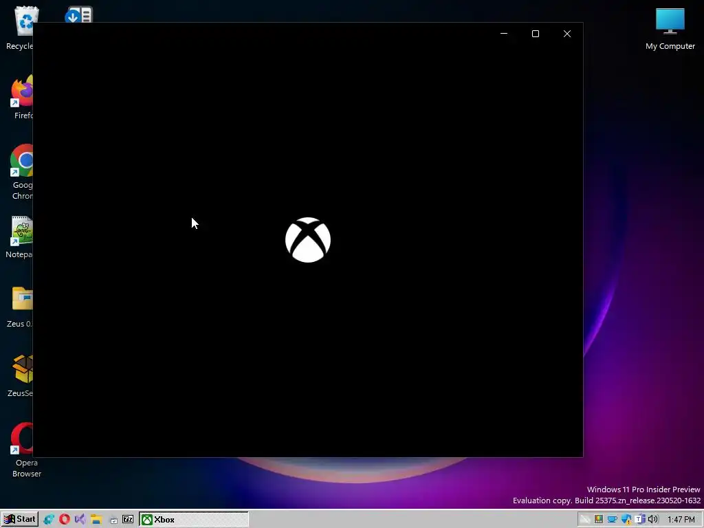
Task: Select the Recycle Bin desktop icon
Action: tap(19, 27)
